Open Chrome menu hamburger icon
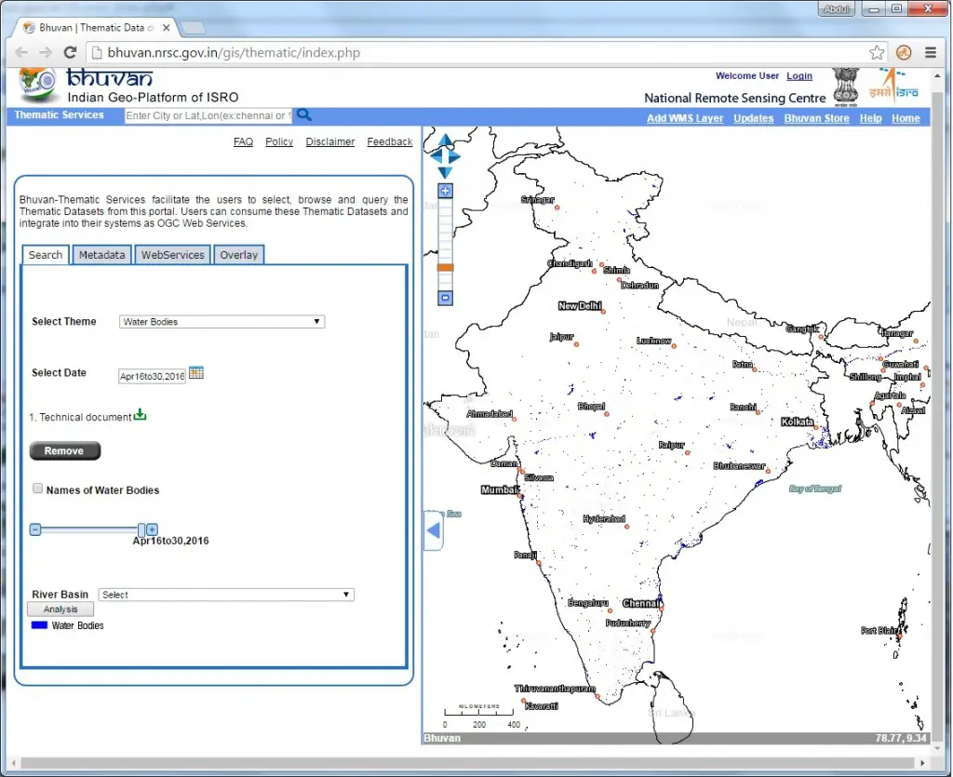Image resolution: width=953 pixels, height=777 pixels. tap(930, 53)
